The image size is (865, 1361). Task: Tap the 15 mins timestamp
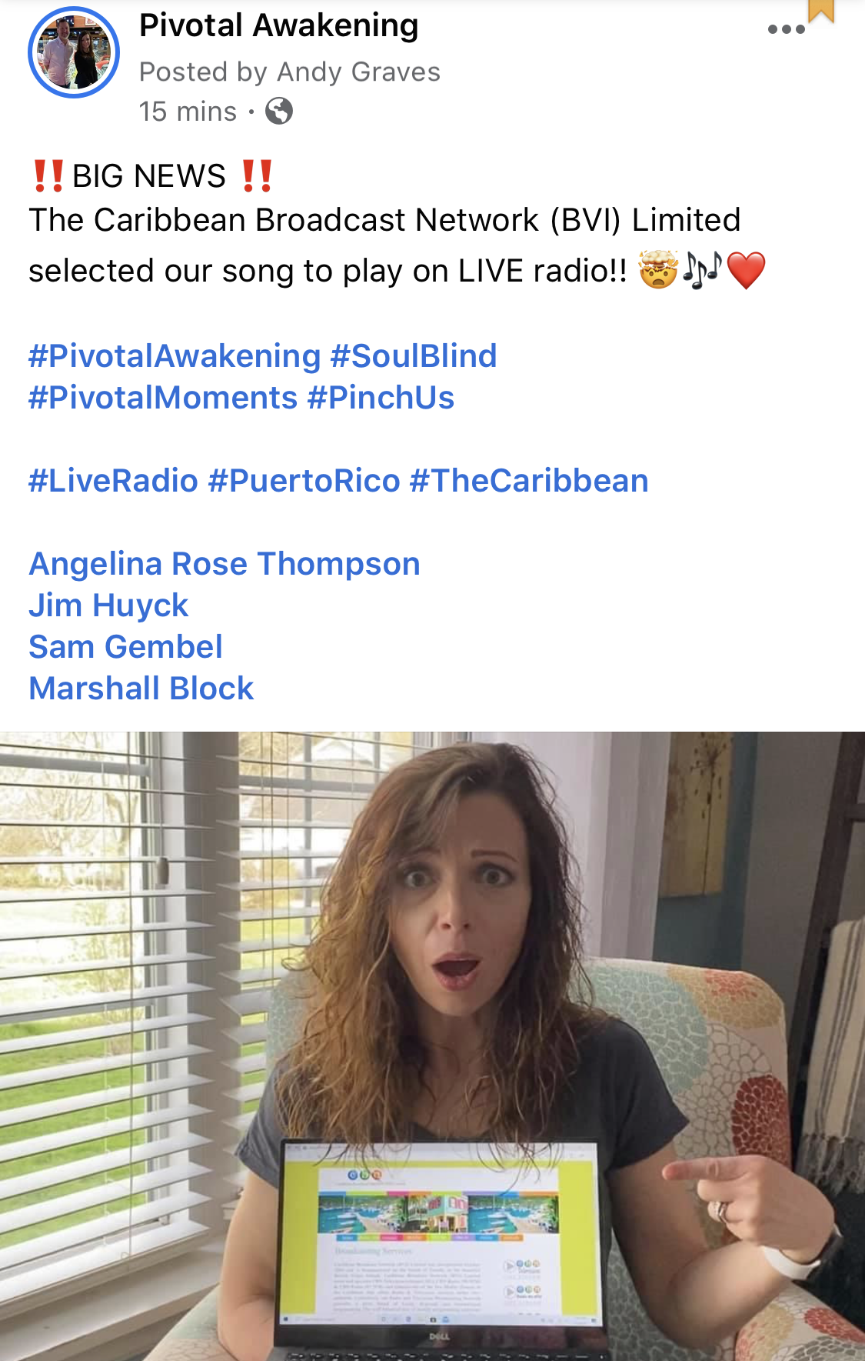coord(188,112)
